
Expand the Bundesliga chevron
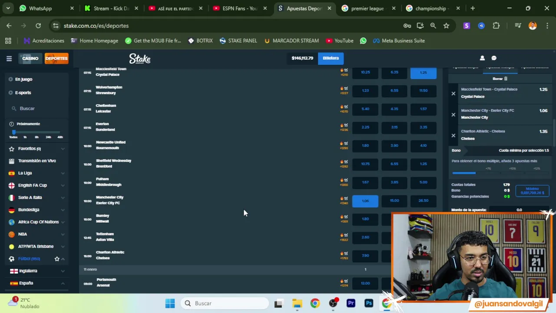click(x=63, y=210)
